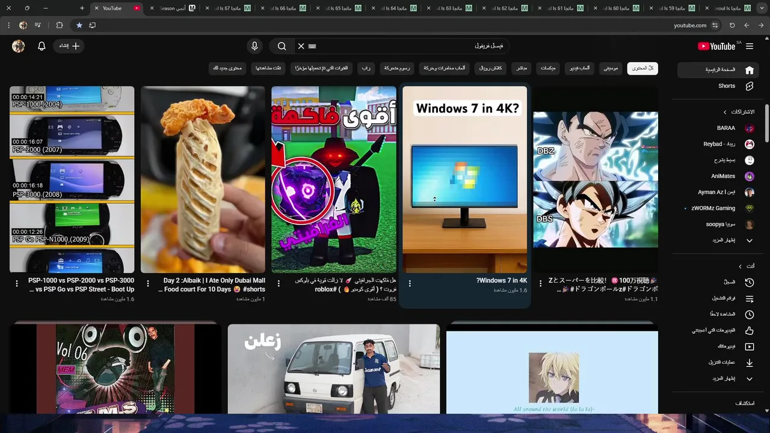Image resolution: width=770 pixels, height=433 pixels.
Task: Open the browser three-dot menu
Action: coord(8,25)
